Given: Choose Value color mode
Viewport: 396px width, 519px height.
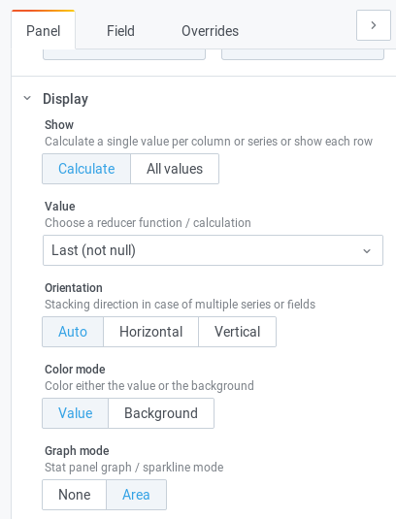Looking at the screenshot, I should pos(75,413).
